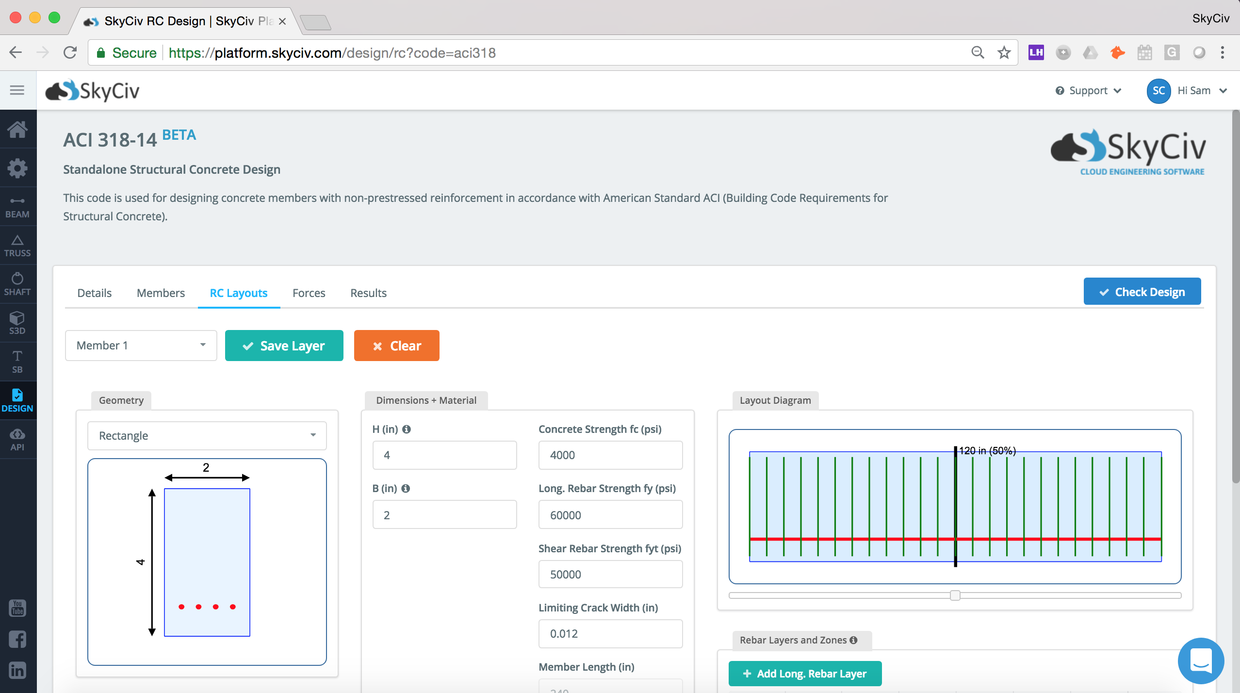
Task: Click the Check Design button
Action: 1142,292
